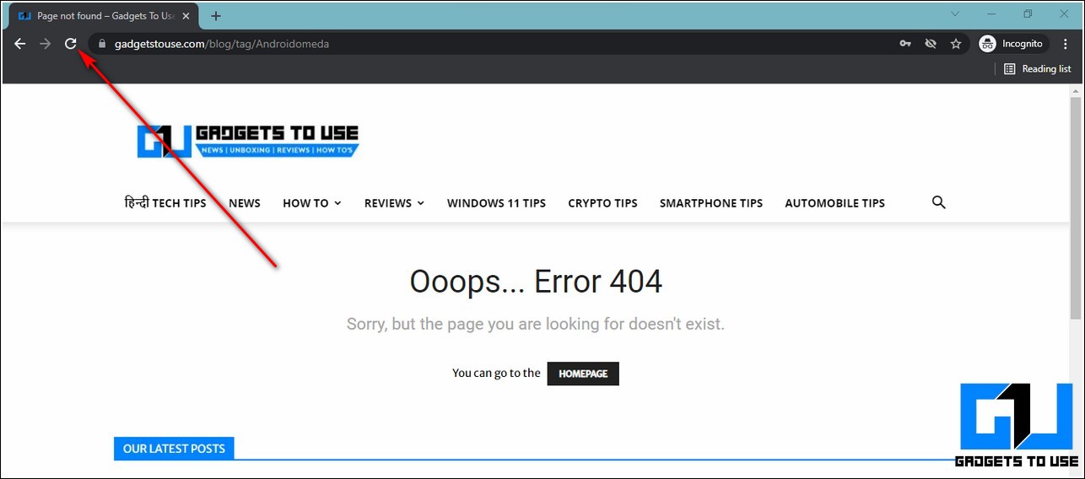Bookmark this page with the star icon
This screenshot has width=1085, height=479.
[956, 44]
